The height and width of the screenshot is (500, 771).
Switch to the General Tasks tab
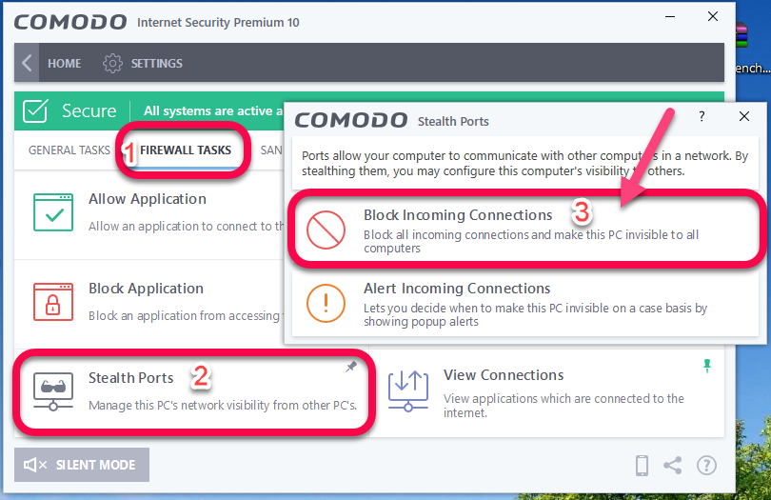point(69,150)
